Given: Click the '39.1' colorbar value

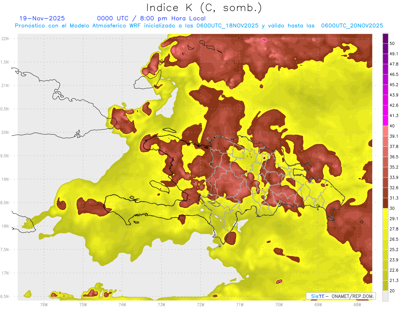Looking at the screenshot, I should point(394,136).
